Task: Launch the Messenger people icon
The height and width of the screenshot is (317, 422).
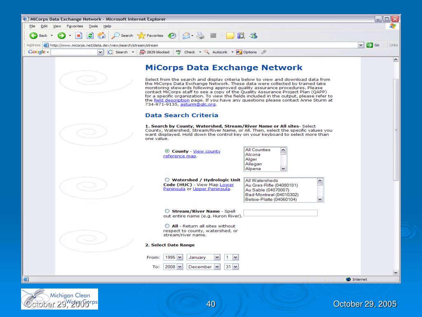Action: click(x=253, y=35)
